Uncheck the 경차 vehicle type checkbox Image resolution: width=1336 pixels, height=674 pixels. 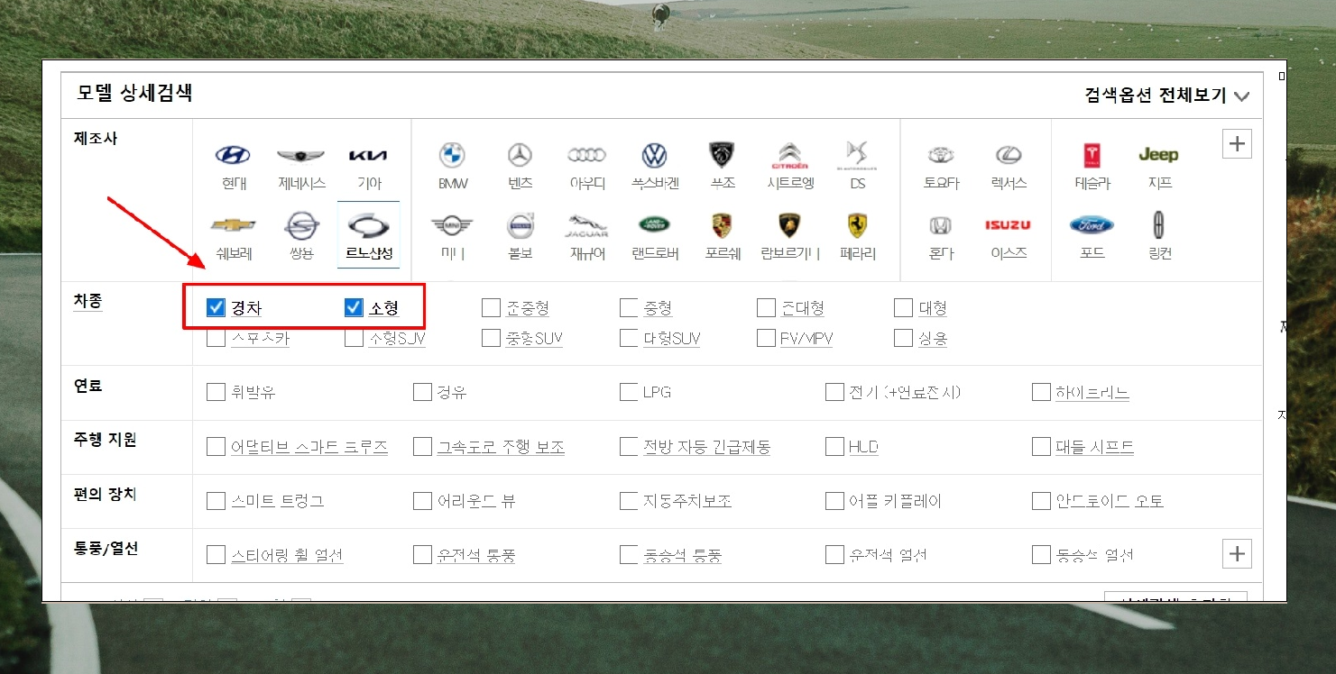(x=216, y=308)
